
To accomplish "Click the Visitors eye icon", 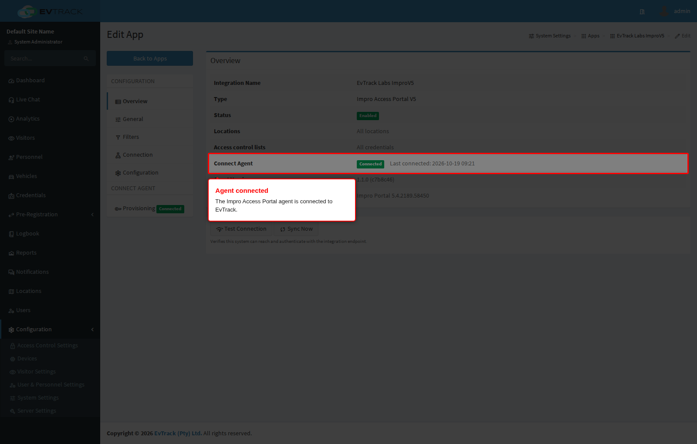I will [11, 138].
